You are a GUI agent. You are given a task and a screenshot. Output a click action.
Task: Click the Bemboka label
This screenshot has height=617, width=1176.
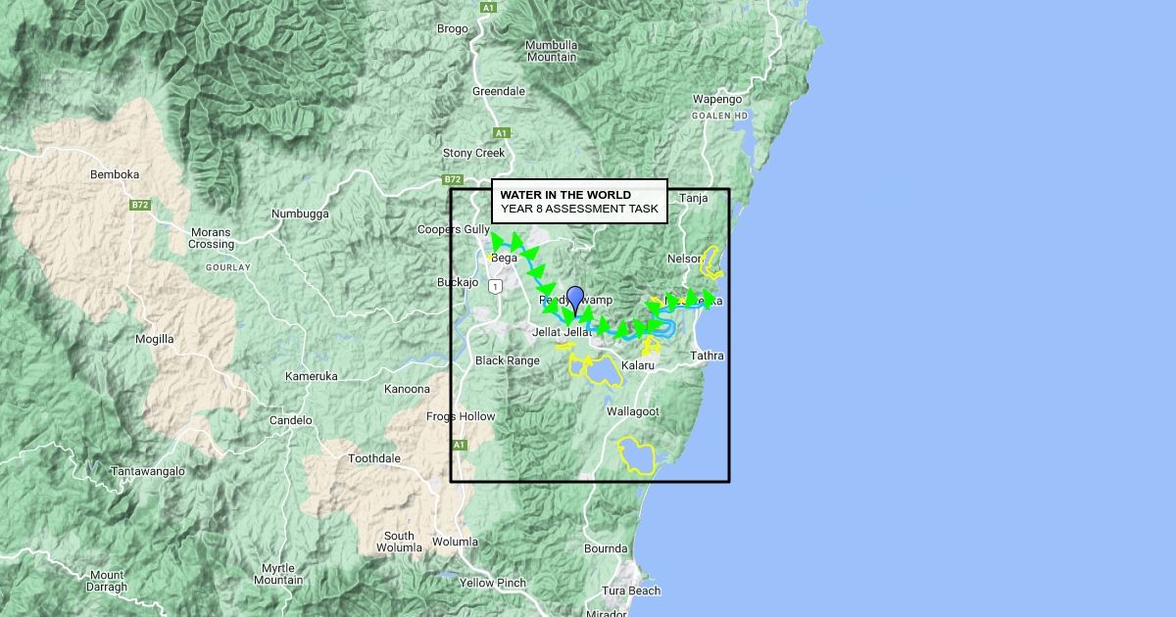click(115, 174)
